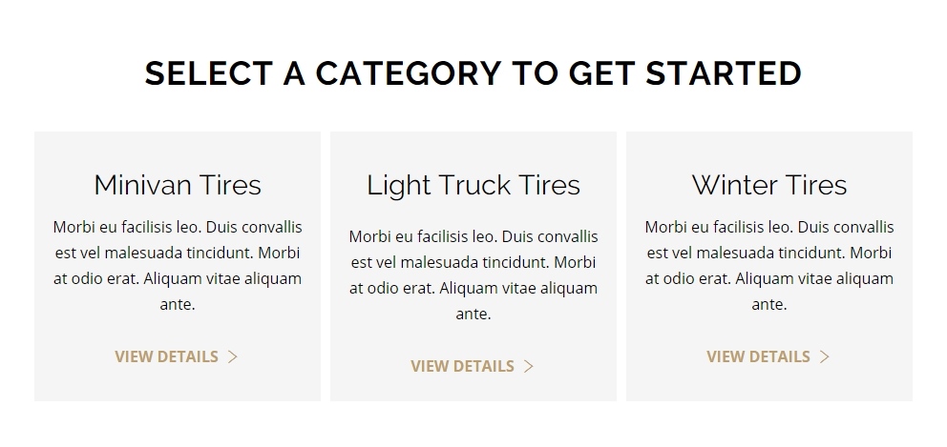Click the arrow icon after Minivan View Details
Viewport: 947px width, 447px height.
[233, 356]
